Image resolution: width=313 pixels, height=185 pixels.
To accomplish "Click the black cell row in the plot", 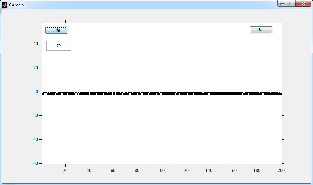I will pyautogui.click(x=162, y=93).
